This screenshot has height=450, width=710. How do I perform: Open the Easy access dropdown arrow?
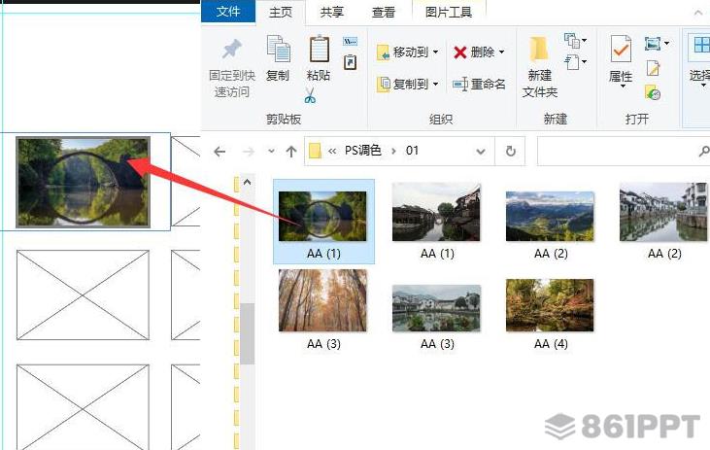coord(585,62)
